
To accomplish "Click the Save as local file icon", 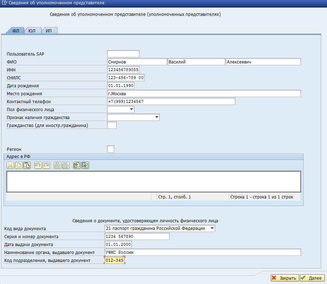I will 85,165.
